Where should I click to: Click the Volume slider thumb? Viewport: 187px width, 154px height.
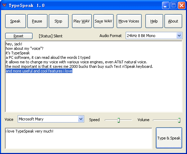click(x=179, y=120)
